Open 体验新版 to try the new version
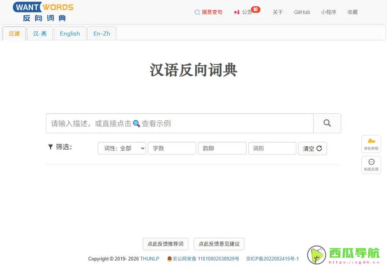Screen dimensions: 387x270 coord(371,144)
